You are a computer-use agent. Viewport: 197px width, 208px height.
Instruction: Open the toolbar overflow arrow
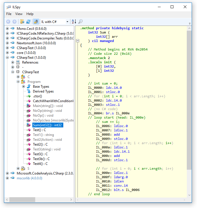coord(190,24)
